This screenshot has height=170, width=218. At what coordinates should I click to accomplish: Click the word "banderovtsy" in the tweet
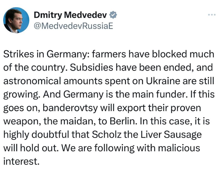pos(70,108)
